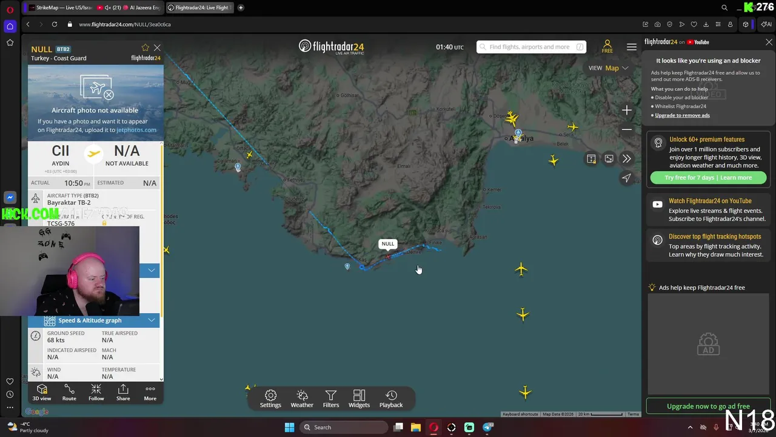Switch to the Al Jazeera English tab
776x437 pixels.
pos(141,7)
